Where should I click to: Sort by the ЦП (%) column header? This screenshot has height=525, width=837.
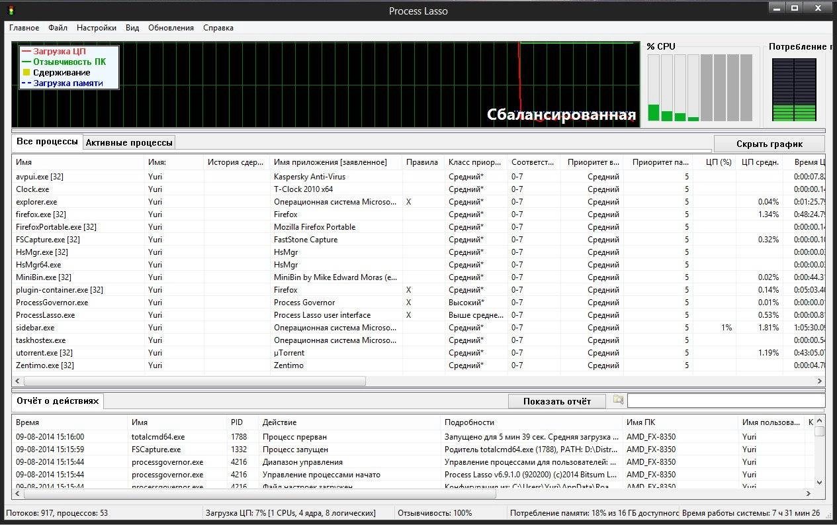[714, 162]
